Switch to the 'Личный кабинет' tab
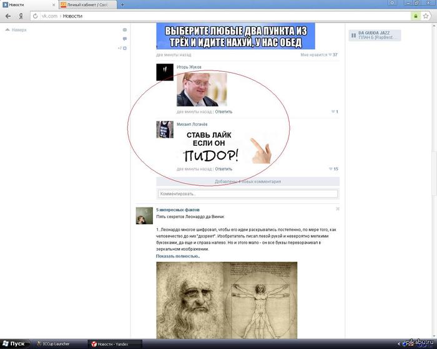 point(87,5)
